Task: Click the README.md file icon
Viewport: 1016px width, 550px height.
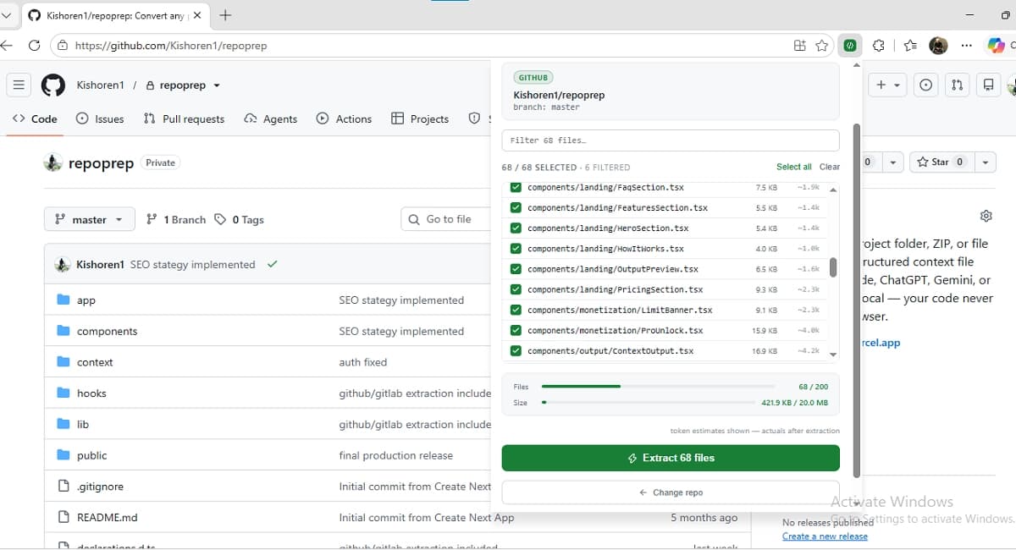Action: [x=63, y=517]
